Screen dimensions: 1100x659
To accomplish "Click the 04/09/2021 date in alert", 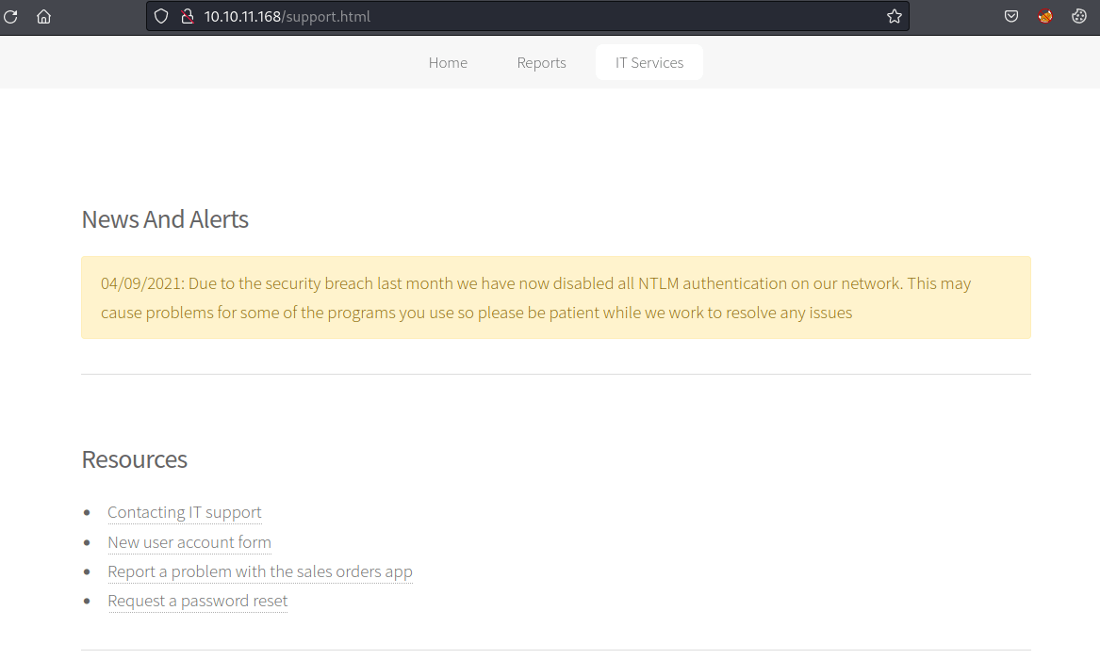I will point(142,283).
